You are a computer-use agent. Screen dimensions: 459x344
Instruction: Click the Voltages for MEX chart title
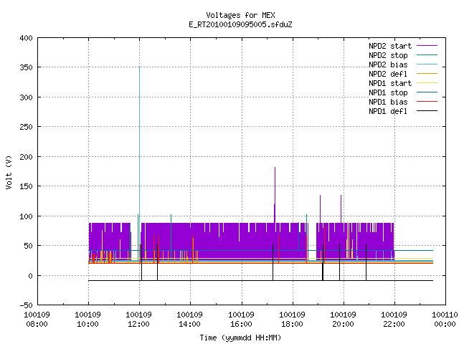[x=240, y=15]
